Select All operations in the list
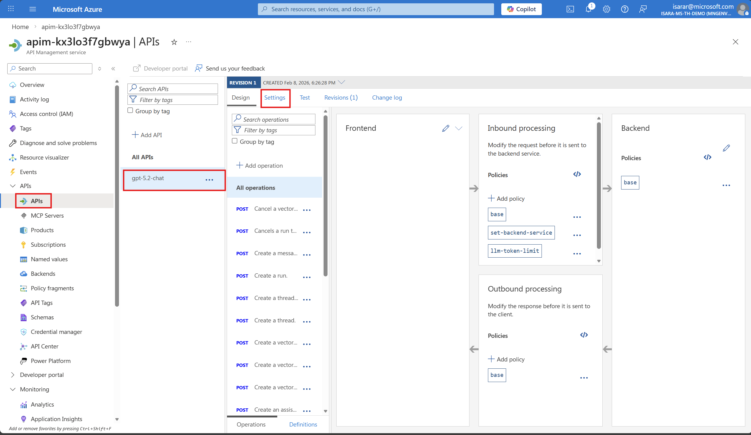The height and width of the screenshot is (435, 751). [x=274, y=188]
